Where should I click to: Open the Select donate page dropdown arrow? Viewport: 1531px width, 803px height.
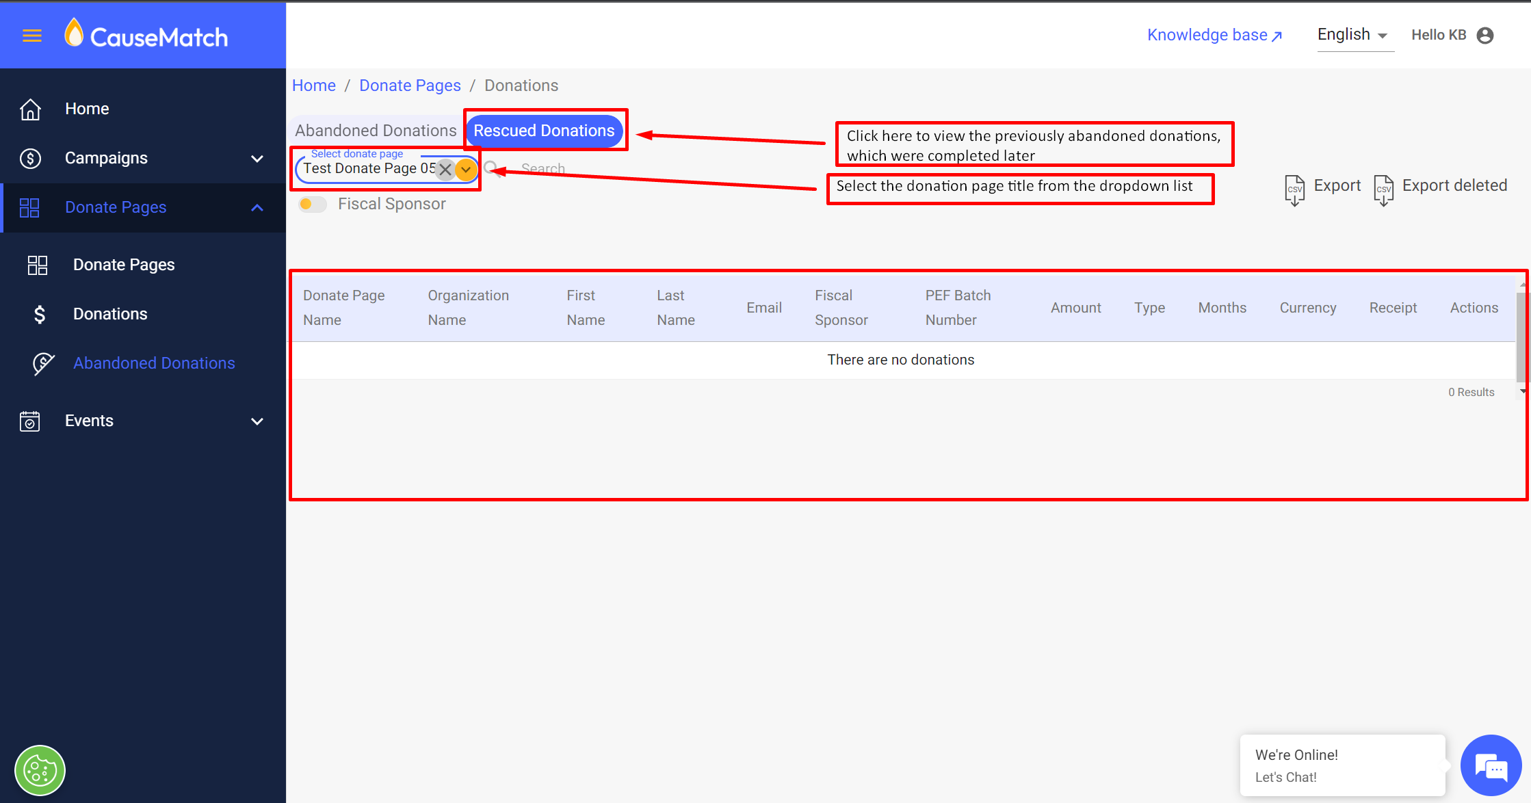pos(466,169)
